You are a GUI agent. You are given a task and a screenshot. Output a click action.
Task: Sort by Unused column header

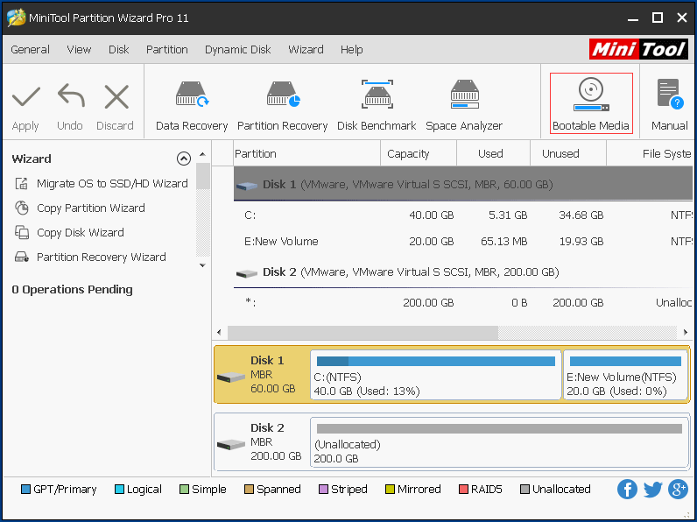(567, 153)
